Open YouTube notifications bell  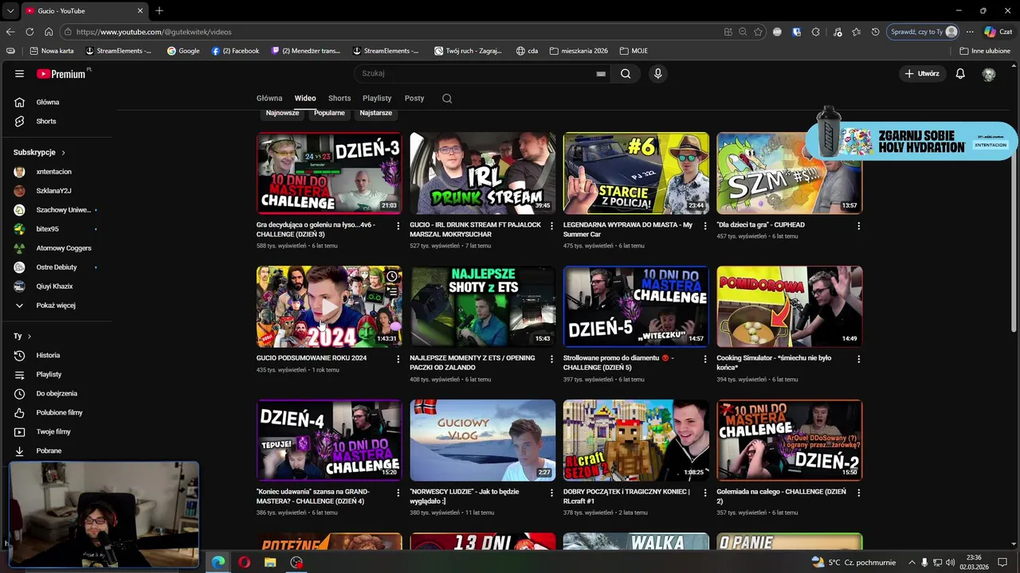(960, 73)
